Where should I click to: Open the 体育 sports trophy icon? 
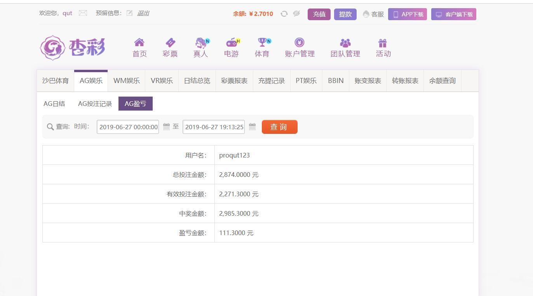pos(262,42)
